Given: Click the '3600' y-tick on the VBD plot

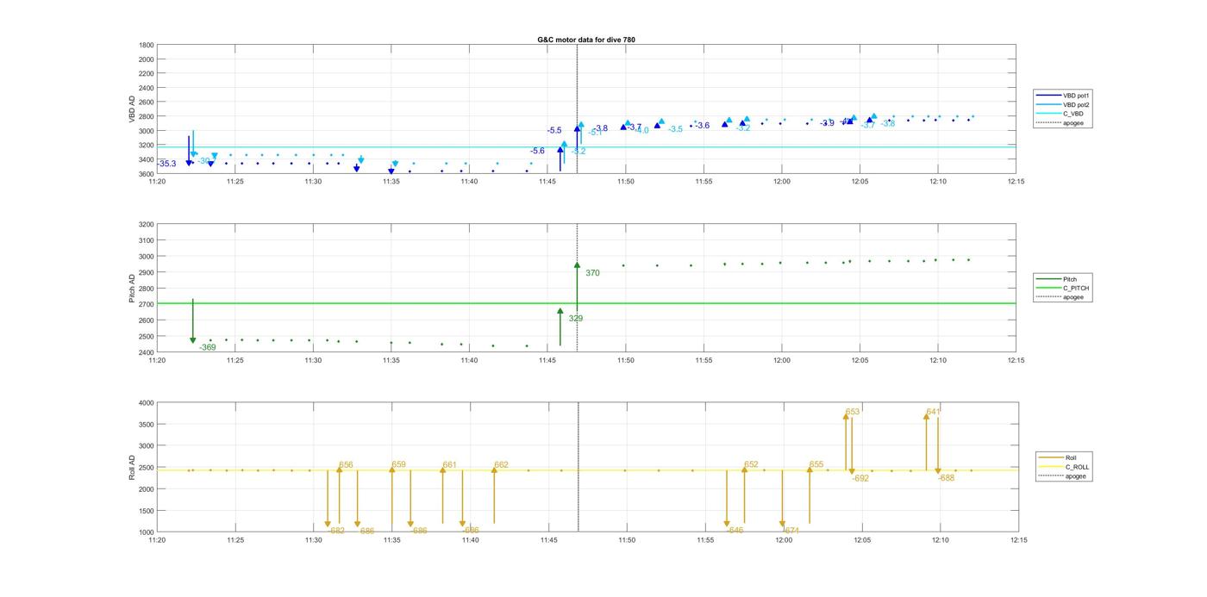Looking at the screenshot, I should pos(147,174).
